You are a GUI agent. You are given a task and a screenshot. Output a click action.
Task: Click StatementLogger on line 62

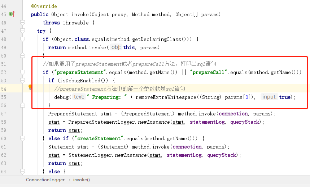coord(90,155)
